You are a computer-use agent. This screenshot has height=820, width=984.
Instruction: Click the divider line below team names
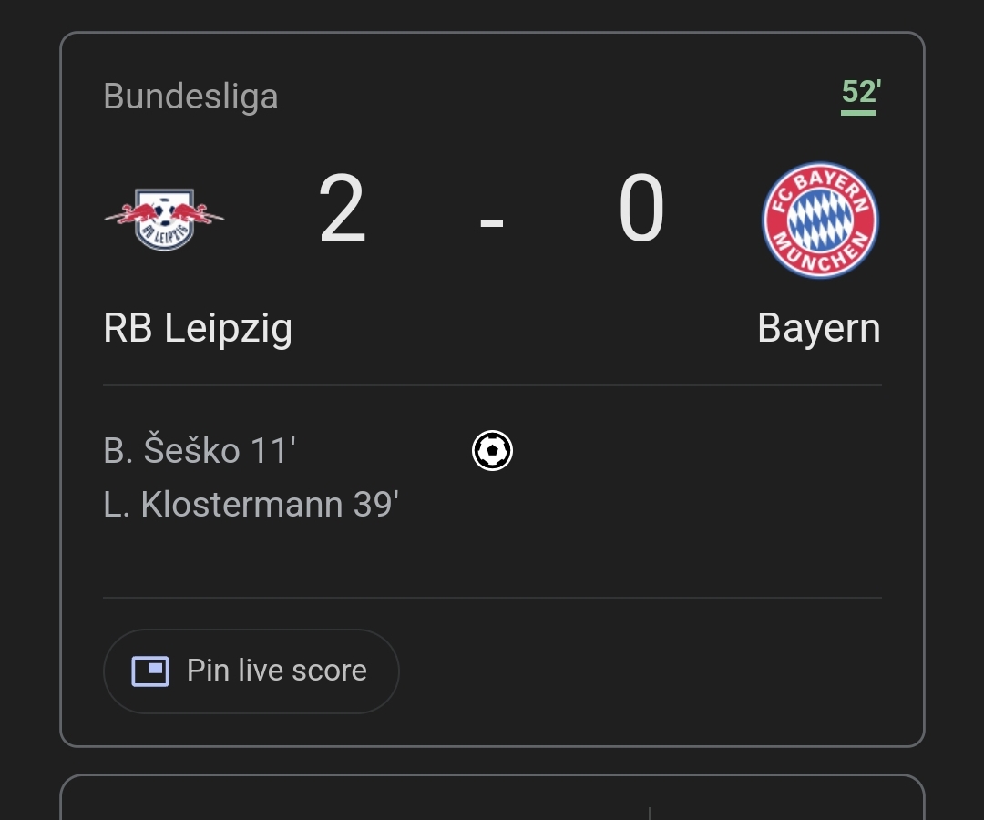click(x=492, y=385)
